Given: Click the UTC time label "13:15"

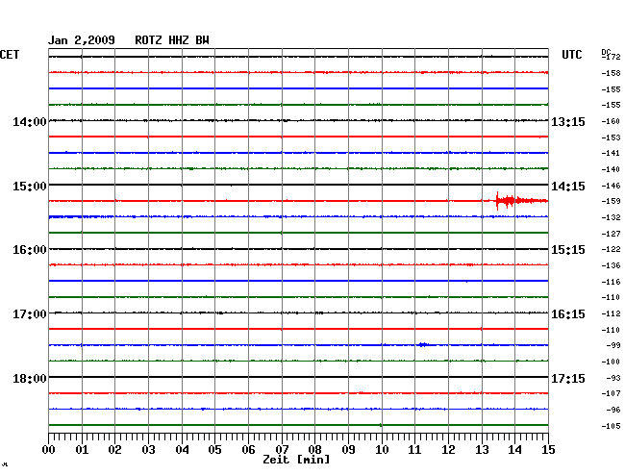Looking at the screenshot, I should click(568, 122).
